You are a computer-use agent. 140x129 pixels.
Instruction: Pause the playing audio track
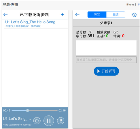(x=49, y=121)
